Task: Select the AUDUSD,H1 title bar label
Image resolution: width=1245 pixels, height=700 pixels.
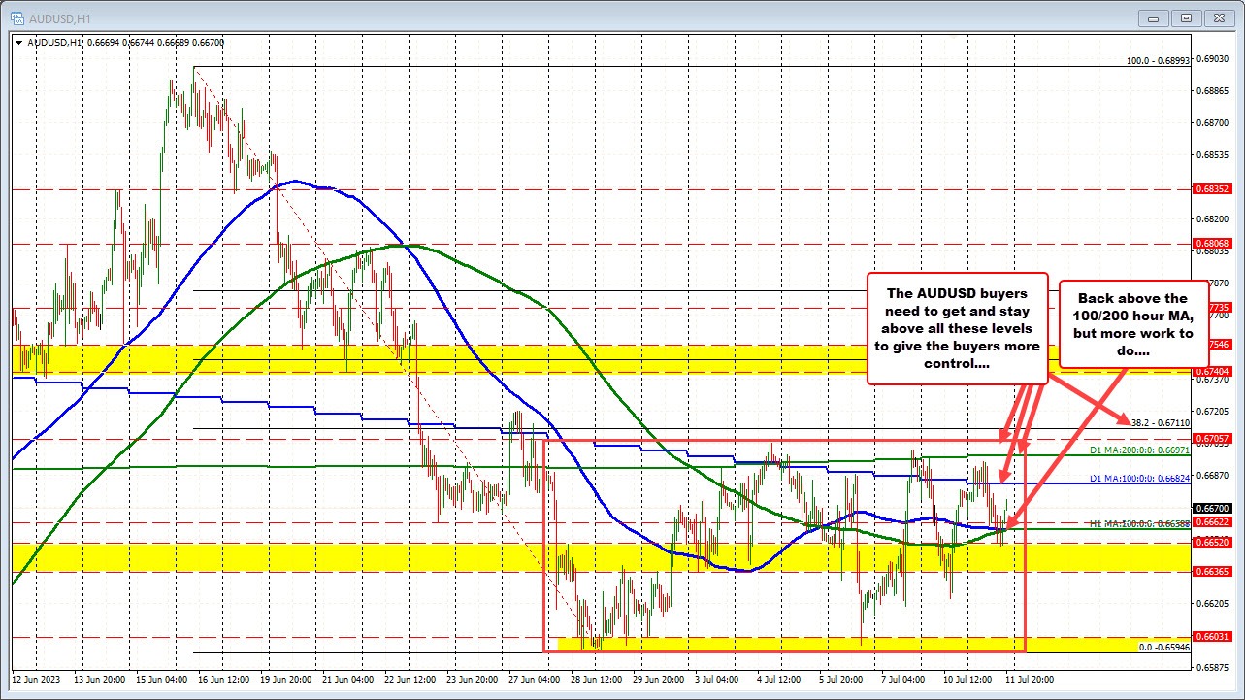Action: pos(58,17)
